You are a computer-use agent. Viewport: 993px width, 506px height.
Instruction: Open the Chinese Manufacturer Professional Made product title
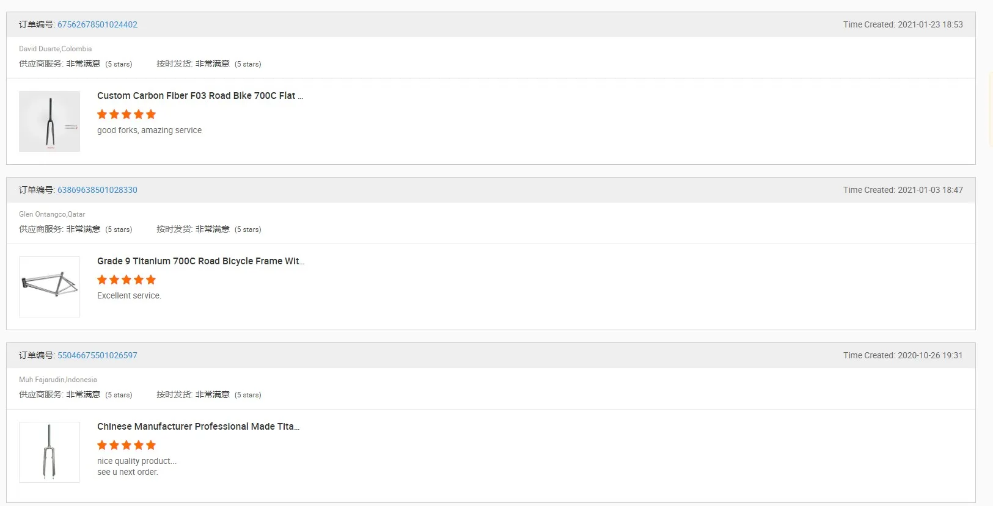click(198, 427)
